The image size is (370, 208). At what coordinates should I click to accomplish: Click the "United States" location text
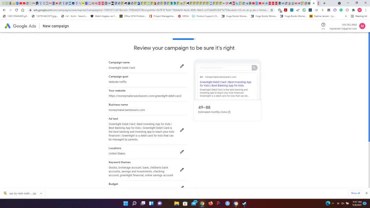coord(117,153)
